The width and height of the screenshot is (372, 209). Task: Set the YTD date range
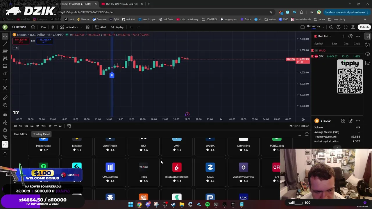tap(44, 126)
